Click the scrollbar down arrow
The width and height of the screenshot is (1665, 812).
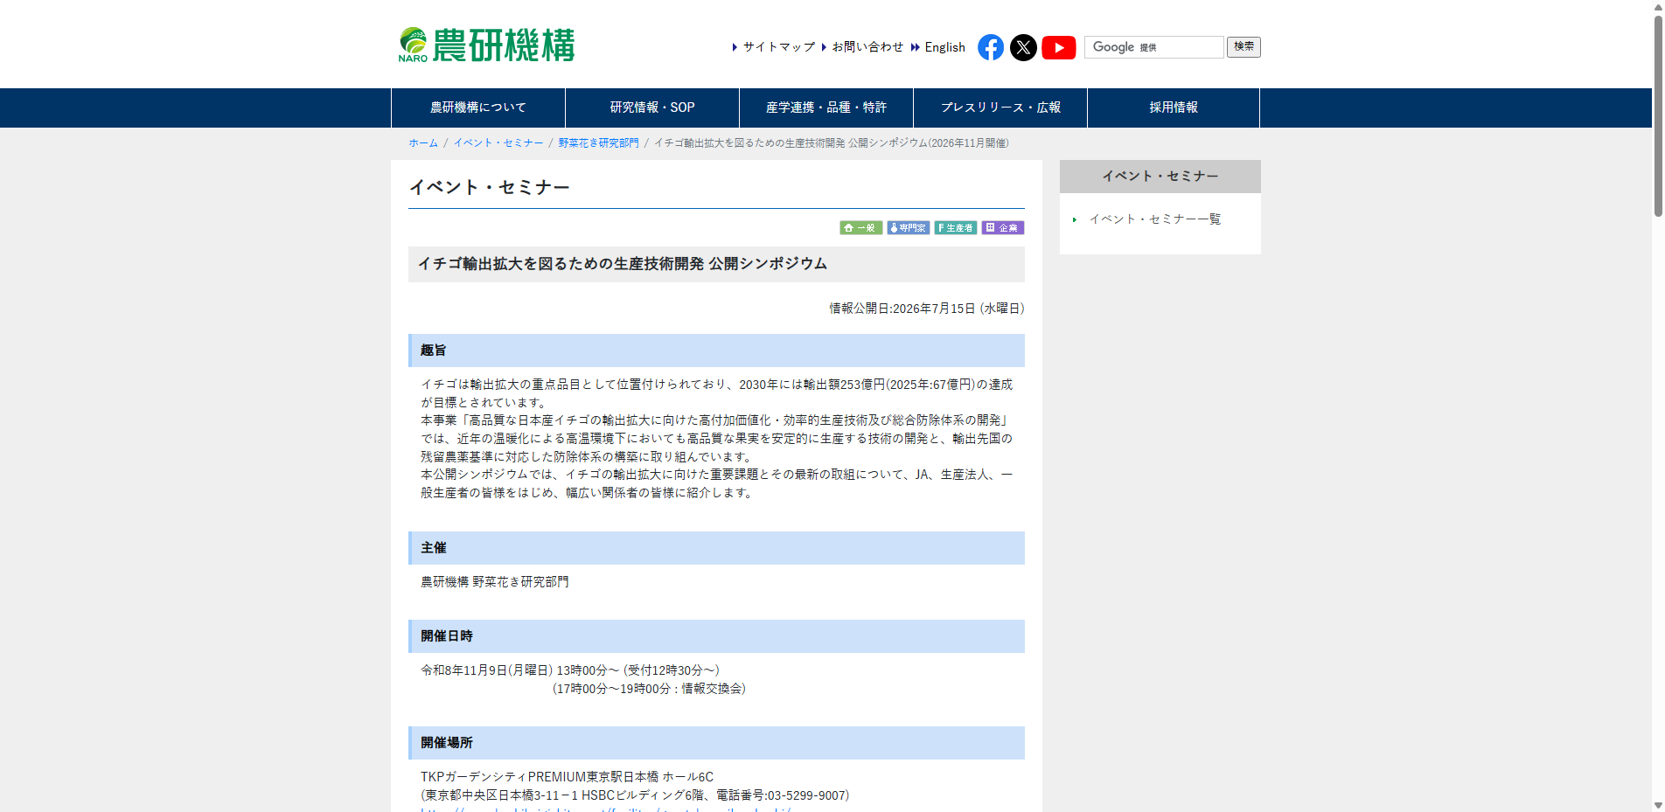click(1657, 805)
